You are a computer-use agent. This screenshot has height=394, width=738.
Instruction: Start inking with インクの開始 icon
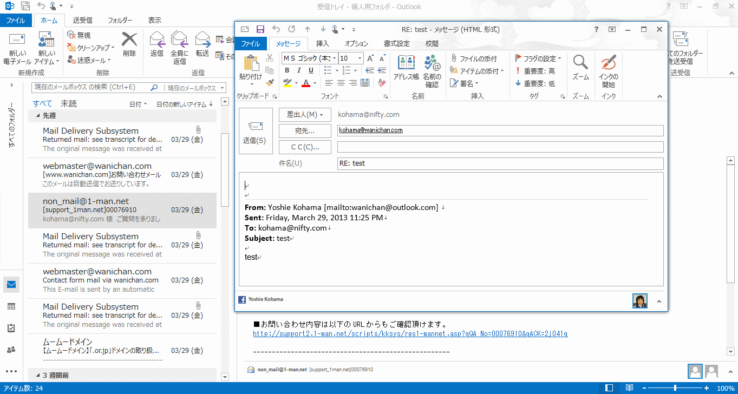pyautogui.click(x=609, y=71)
